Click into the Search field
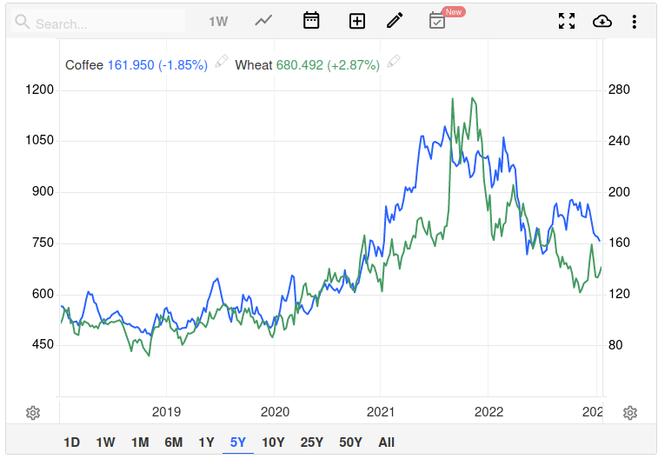658x459 pixels. click(104, 23)
